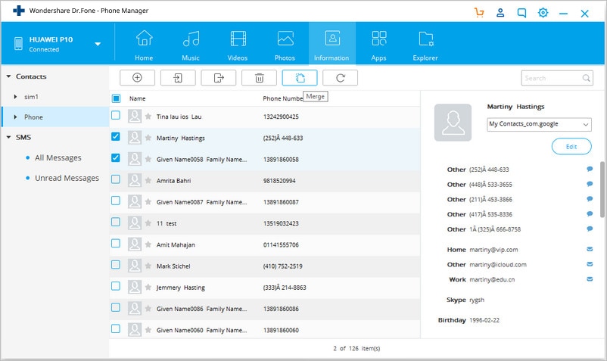
Task: Email martiny@edu.cn via envelope icon
Action: [x=590, y=279]
